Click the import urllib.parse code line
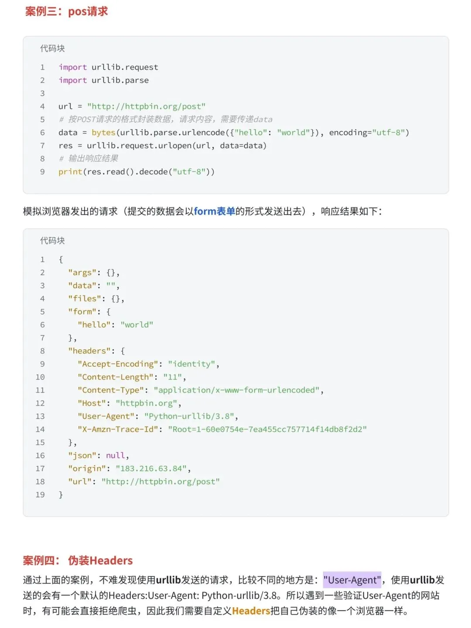 [x=104, y=80]
